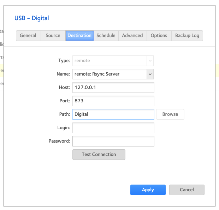Focus the Password input field
Screen dimensions: 219x210
113,141
